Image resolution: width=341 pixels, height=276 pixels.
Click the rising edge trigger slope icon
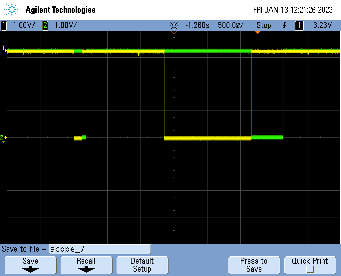(284, 25)
